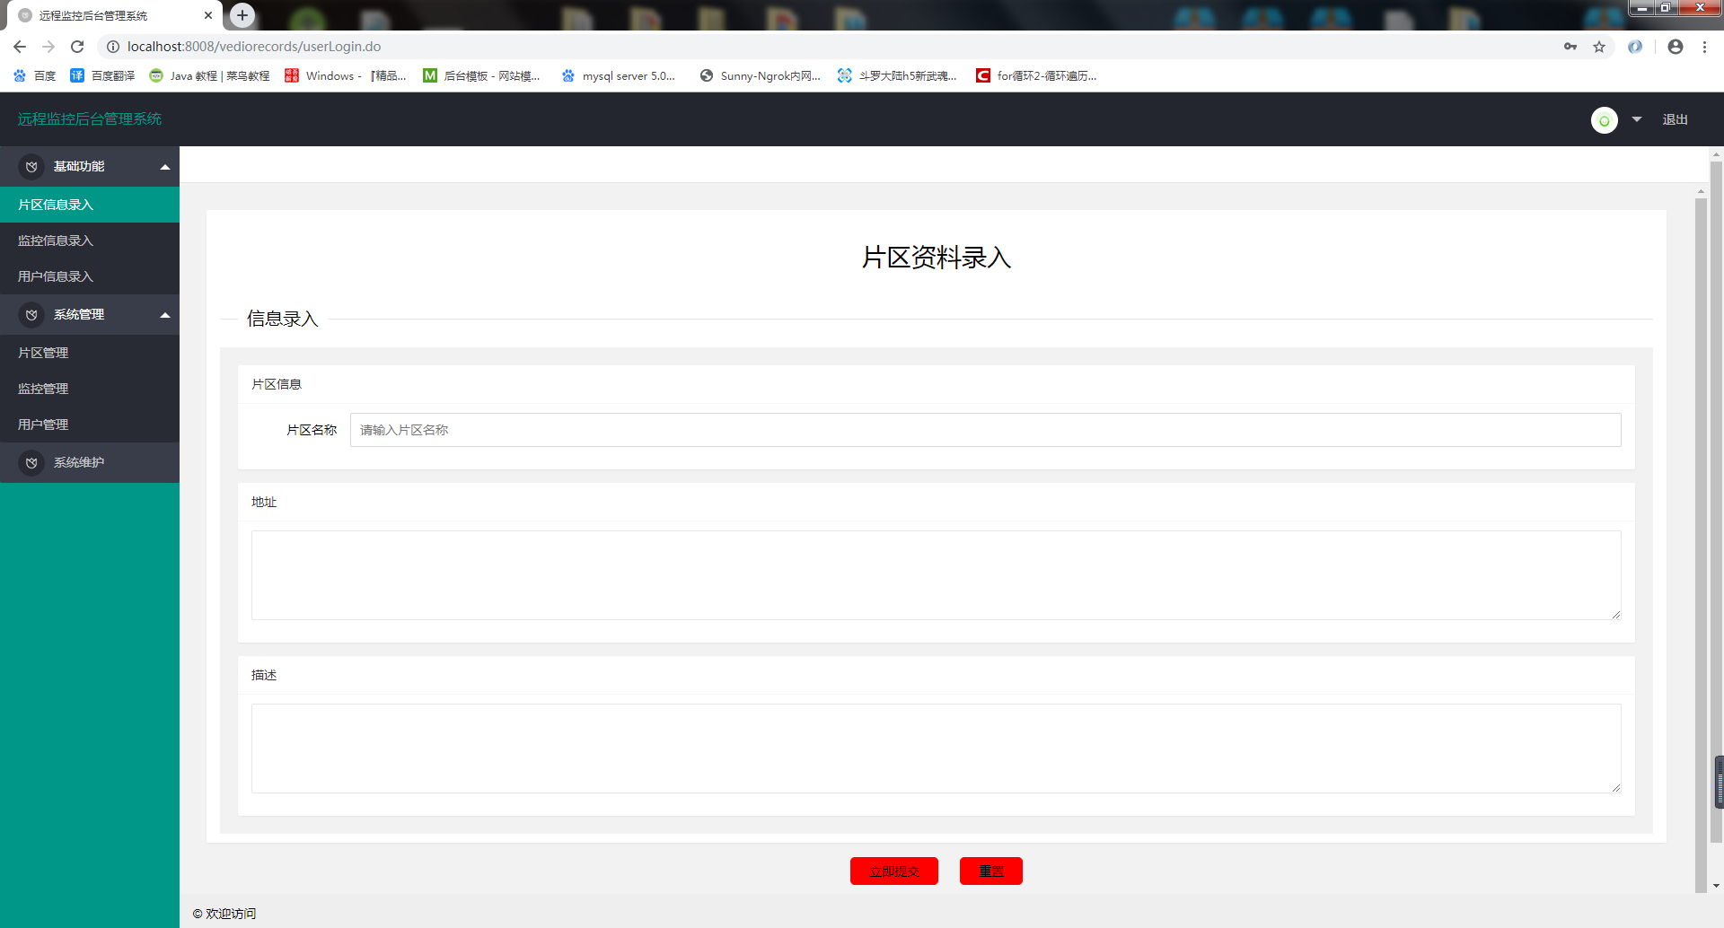The image size is (1724, 928).
Task: Open the Chrome profile account icon
Action: (x=1676, y=47)
